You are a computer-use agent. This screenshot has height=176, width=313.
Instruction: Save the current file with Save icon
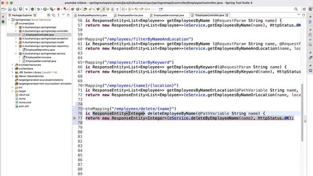[10, 9]
